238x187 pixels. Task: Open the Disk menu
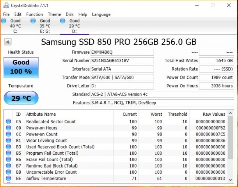tap(69, 14)
